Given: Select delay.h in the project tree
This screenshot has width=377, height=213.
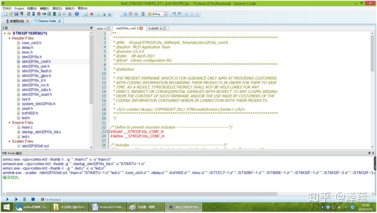Looking at the screenshot, I should (x=27, y=47).
